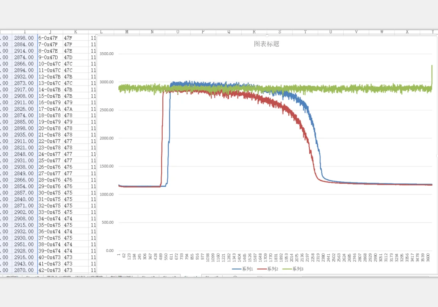Screen dimensions: 438x307
Task: Click the 系列3 legend entry
Action: 293,269
